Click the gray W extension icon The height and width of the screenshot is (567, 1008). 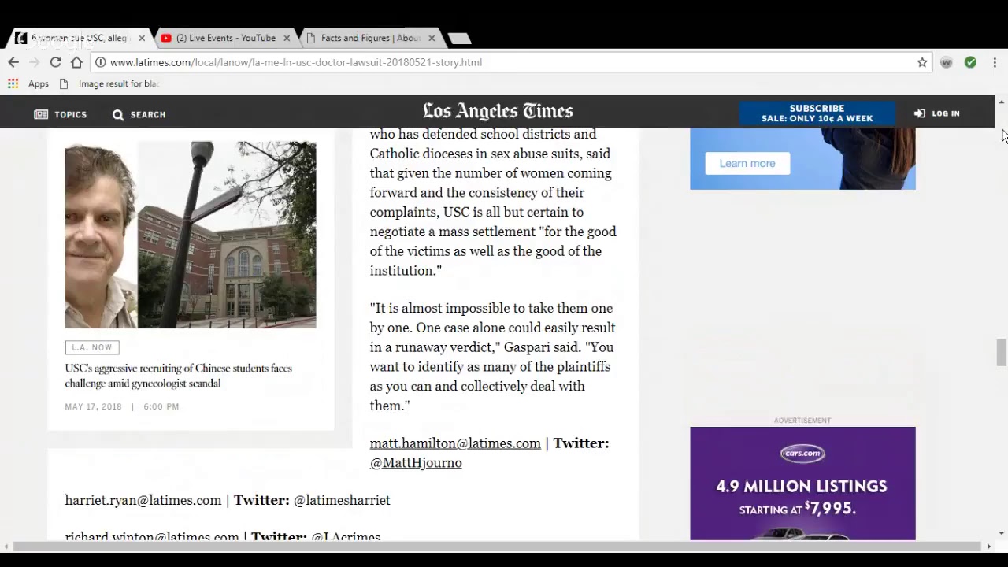click(x=947, y=62)
